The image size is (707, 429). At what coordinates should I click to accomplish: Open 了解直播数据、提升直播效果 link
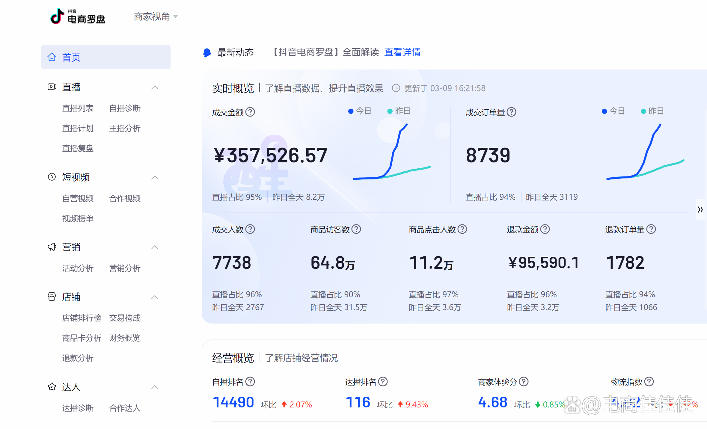(325, 88)
